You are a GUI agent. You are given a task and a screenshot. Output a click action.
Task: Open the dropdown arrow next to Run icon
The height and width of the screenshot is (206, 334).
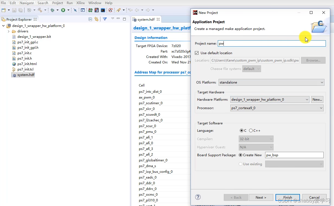coord(68,10)
